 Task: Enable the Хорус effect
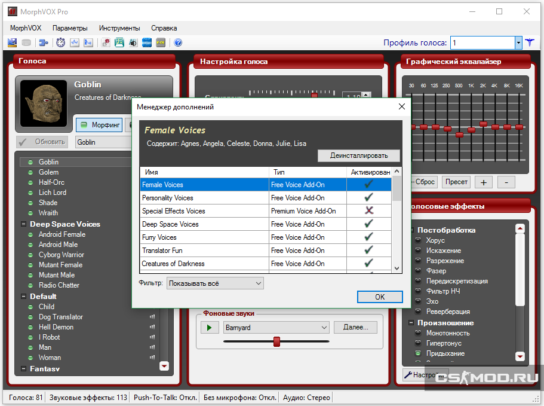click(x=419, y=240)
